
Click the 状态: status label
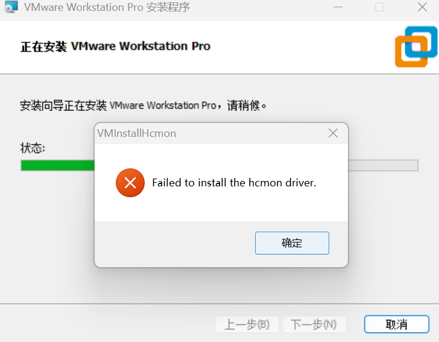pyautogui.click(x=33, y=148)
